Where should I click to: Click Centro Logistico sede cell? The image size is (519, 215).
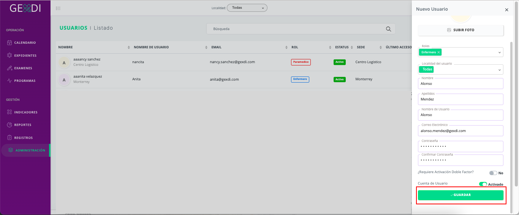368,62
